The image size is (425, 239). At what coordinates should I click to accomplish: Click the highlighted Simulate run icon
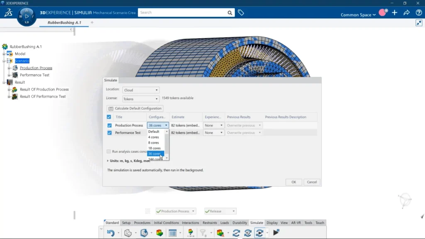(x=260, y=233)
